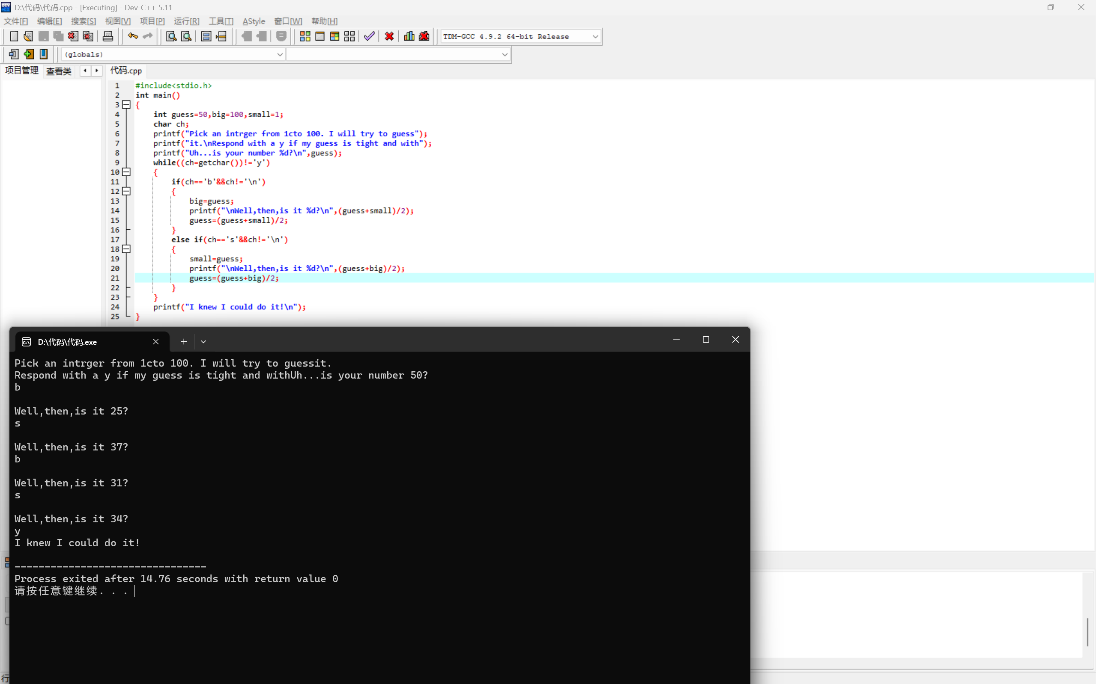Image resolution: width=1096 pixels, height=684 pixels.
Task: Add a new terminal tab with plus
Action: click(183, 342)
